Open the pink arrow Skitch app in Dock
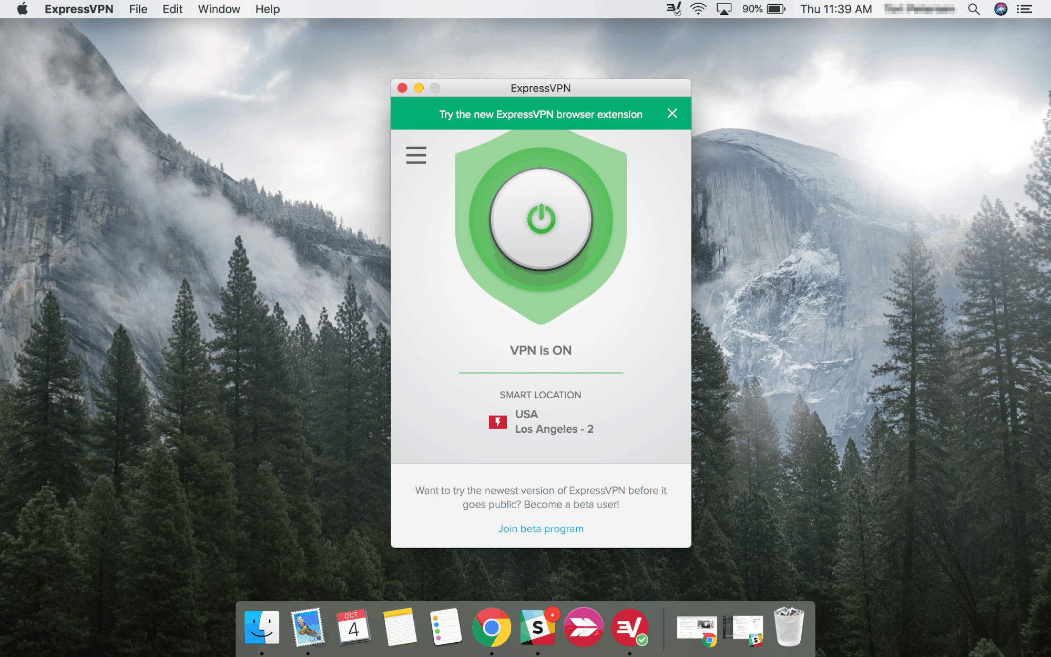Image resolution: width=1051 pixels, height=657 pixels. 584,627
